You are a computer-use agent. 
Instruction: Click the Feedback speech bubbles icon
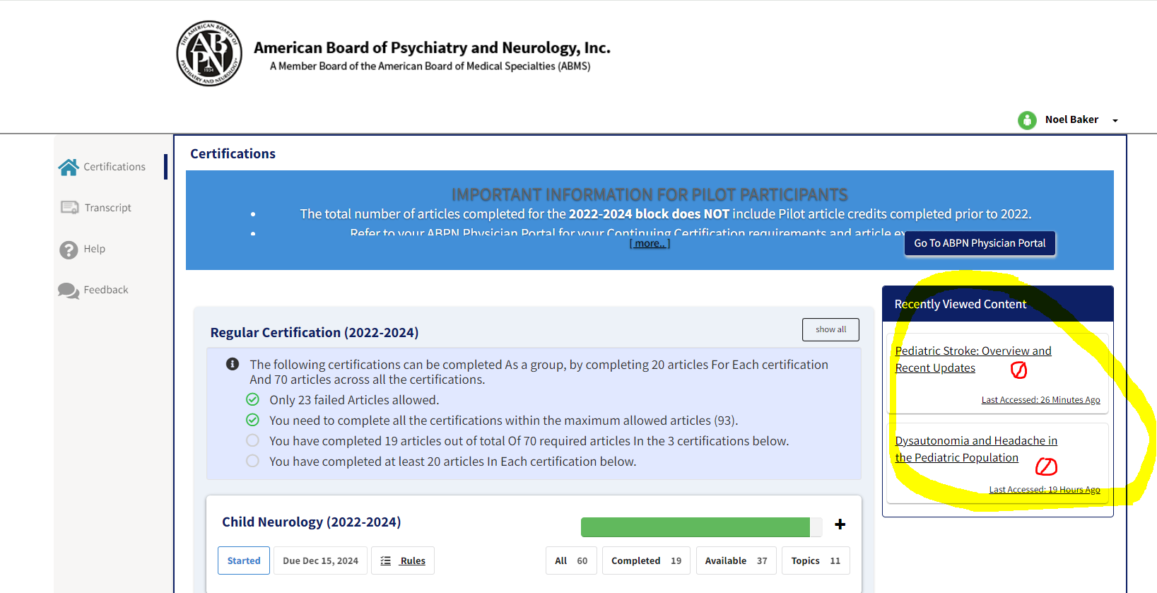point(69,290)
